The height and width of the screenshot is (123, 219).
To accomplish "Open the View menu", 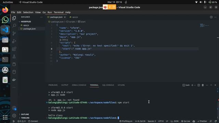I will pos(38,12).
